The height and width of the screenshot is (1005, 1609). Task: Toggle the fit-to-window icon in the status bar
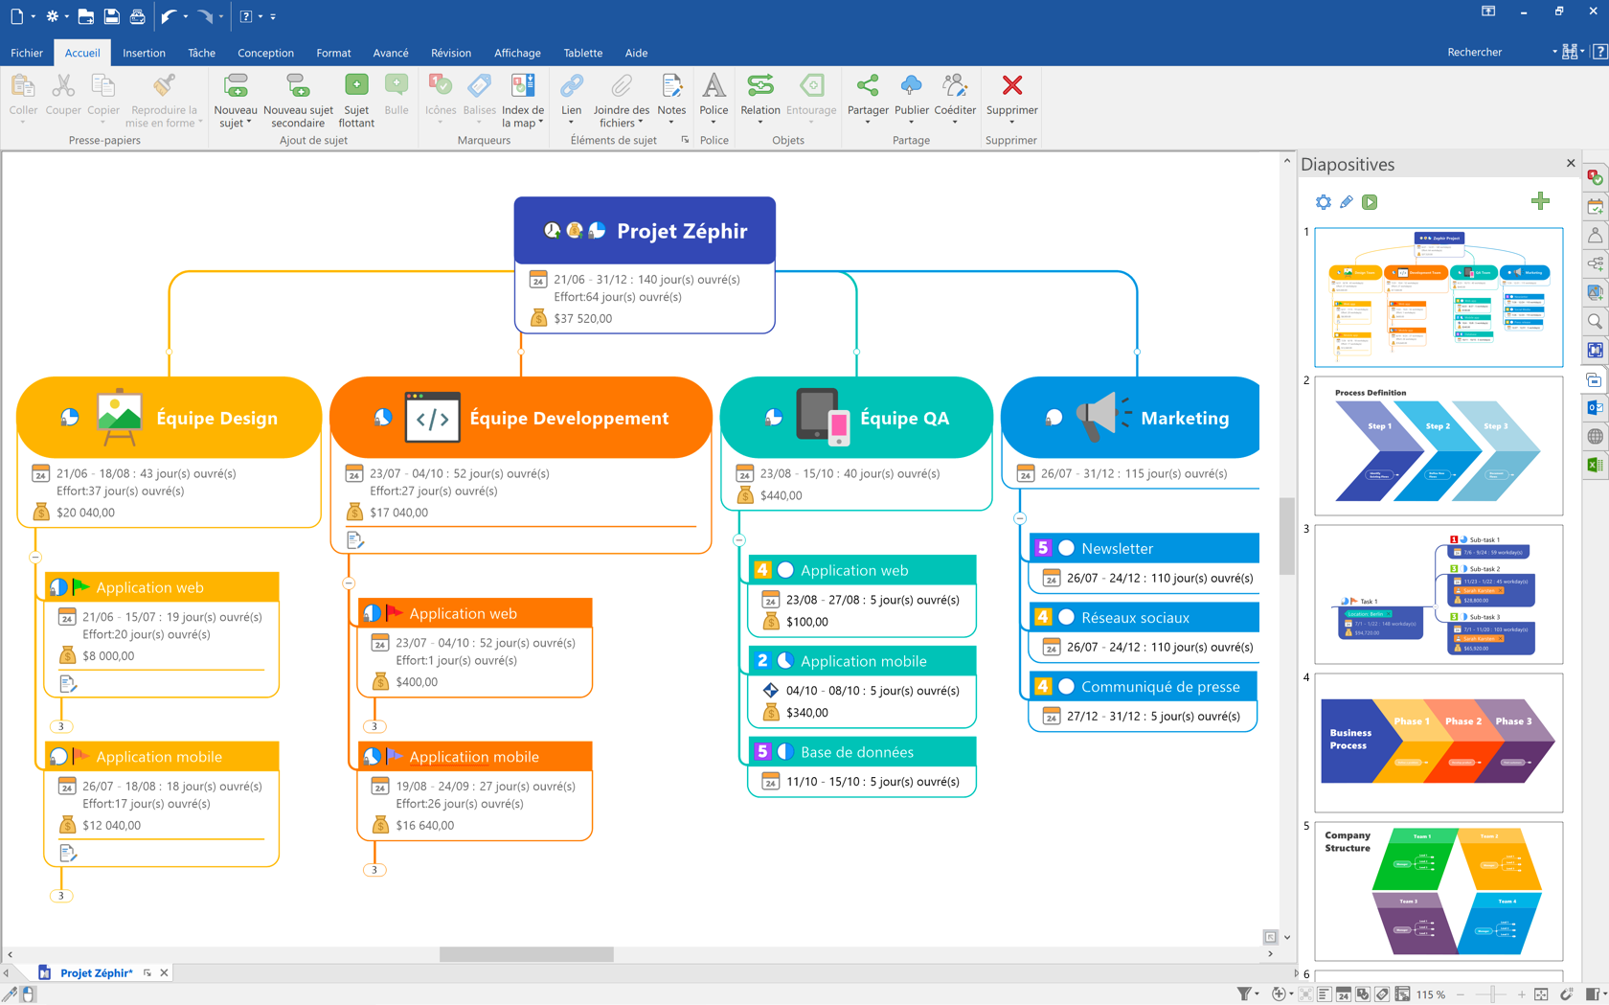pos(1541,994)
